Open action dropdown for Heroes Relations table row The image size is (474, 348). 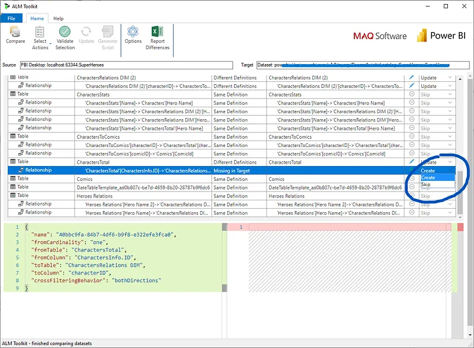coord(450,196)
